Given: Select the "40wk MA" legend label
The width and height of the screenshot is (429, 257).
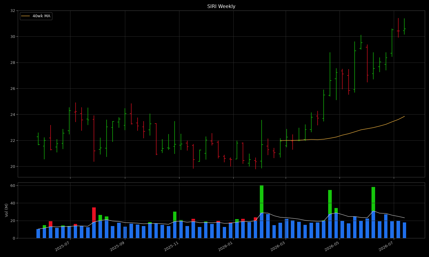Looking at the screenshot, I should (41, 16).
